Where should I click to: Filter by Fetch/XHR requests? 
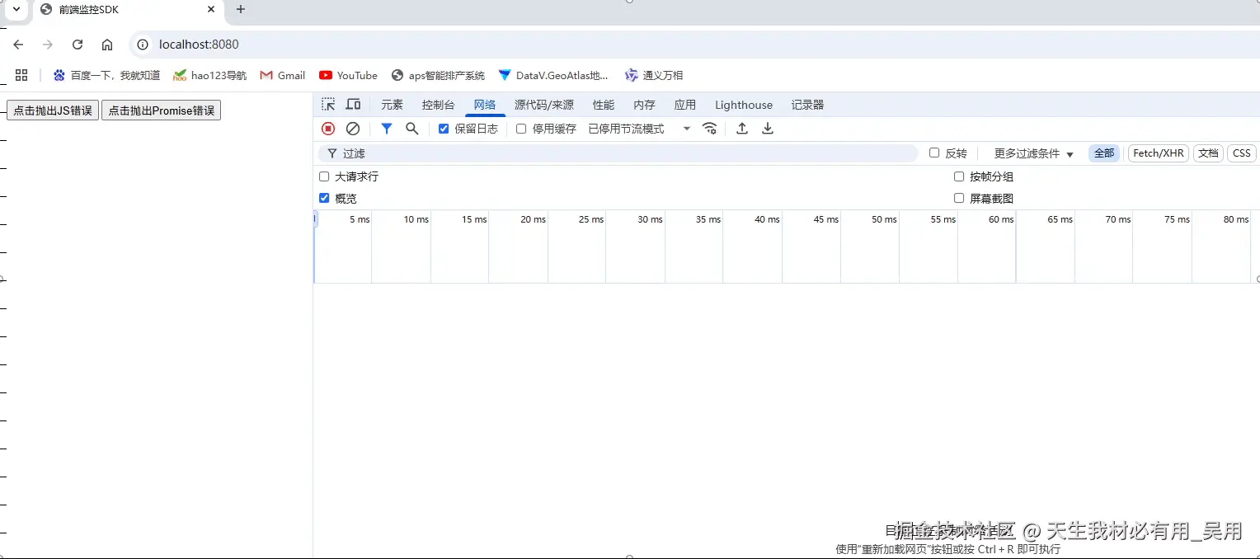(x=1158, y=153)
